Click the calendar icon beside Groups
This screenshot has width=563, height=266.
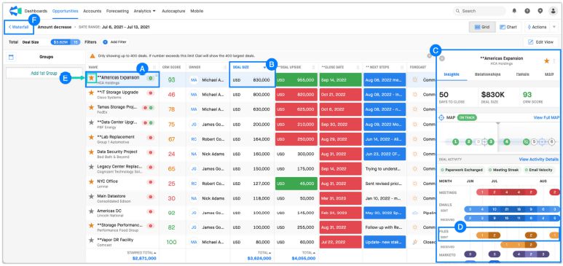[x=11, y=57]
